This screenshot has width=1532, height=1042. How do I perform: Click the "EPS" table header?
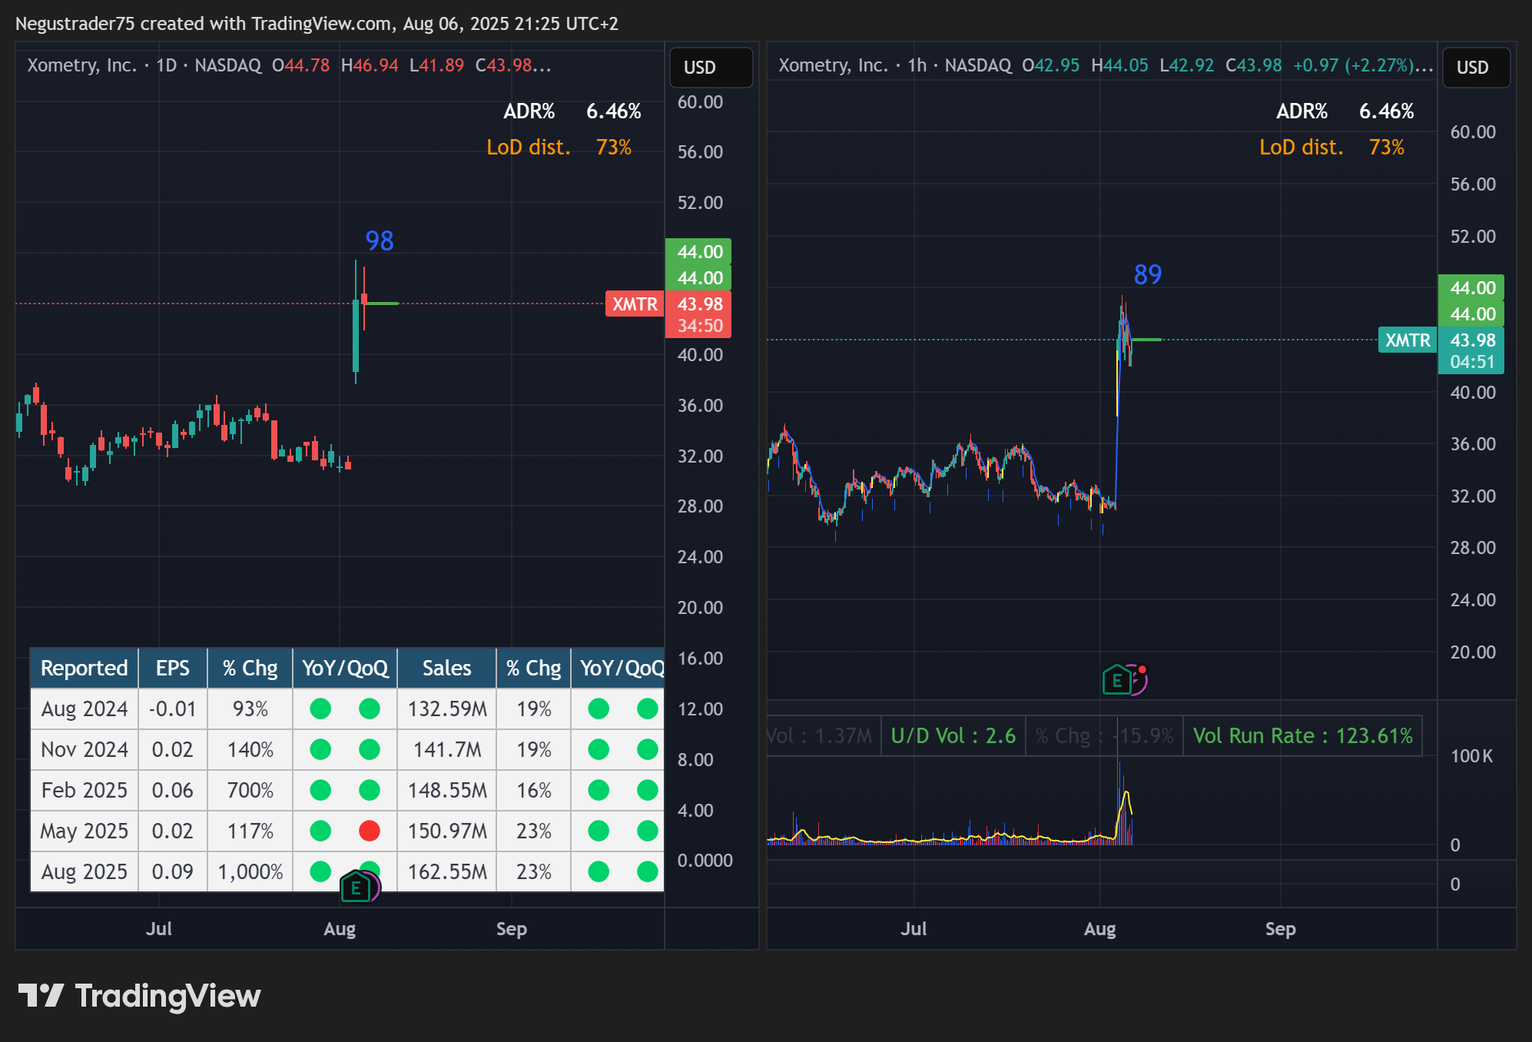point(173,668)
